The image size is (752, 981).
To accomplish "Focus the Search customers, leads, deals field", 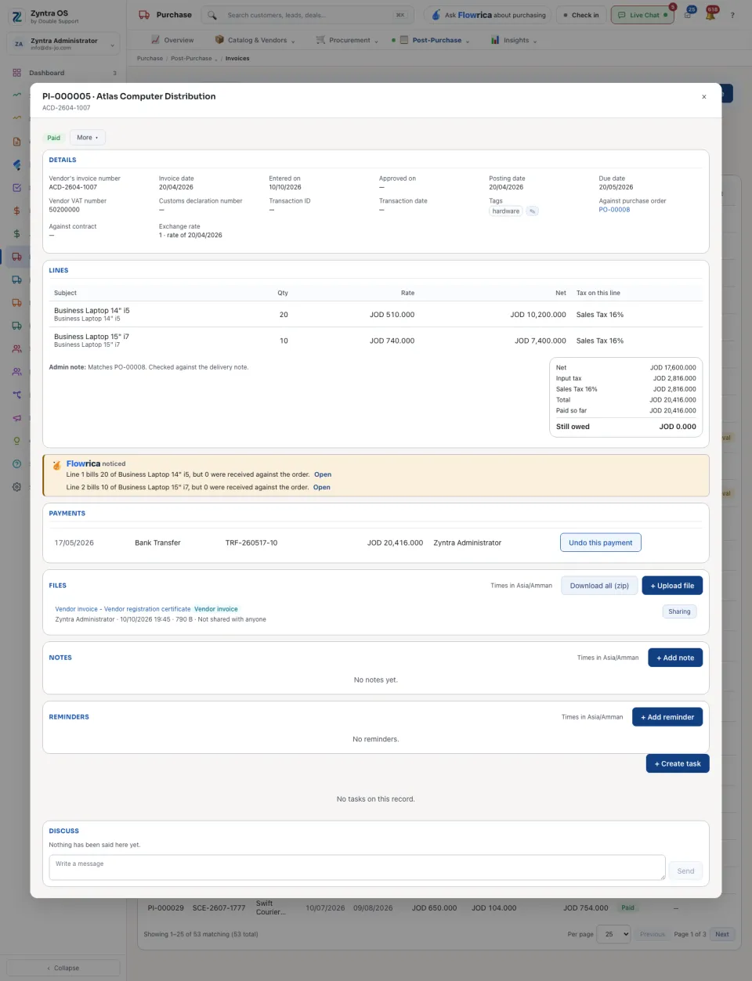I will (308, 15).
